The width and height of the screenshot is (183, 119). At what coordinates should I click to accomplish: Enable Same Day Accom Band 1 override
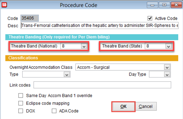point(21,96)
